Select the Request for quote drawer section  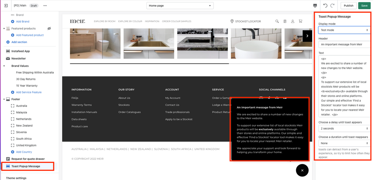[x=28, y=159]
